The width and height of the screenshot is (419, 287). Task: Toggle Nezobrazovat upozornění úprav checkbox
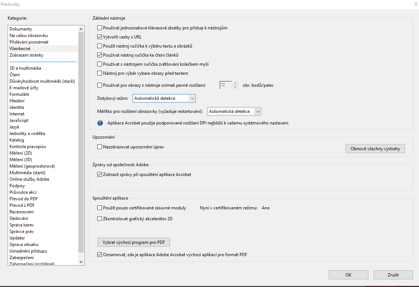(x=100, y=147)
